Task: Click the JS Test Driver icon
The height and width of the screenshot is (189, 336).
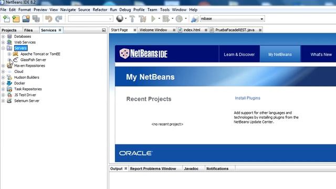Action: pos(9,94)
